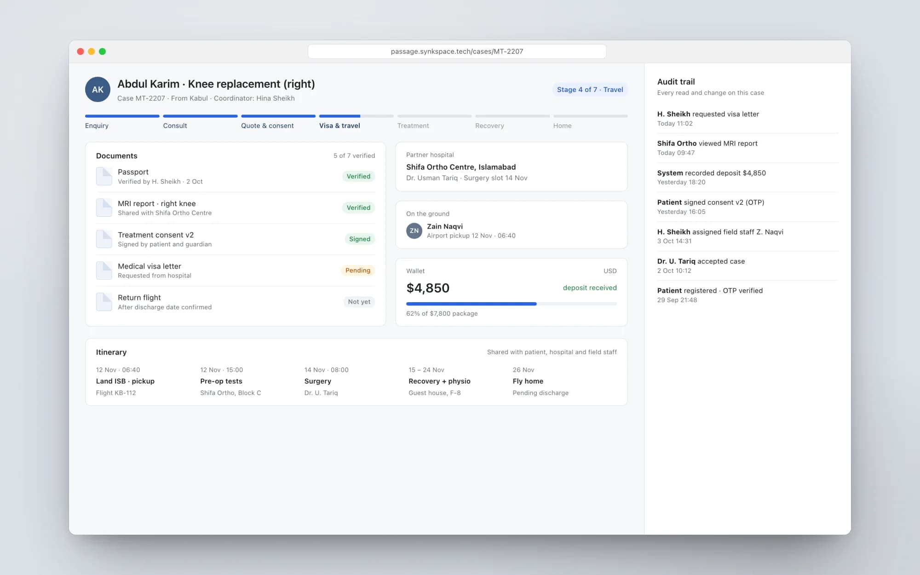Open the 'Pre-op tests' itinerary item
This screenshot has width=920, height=575.
(230, 381)
